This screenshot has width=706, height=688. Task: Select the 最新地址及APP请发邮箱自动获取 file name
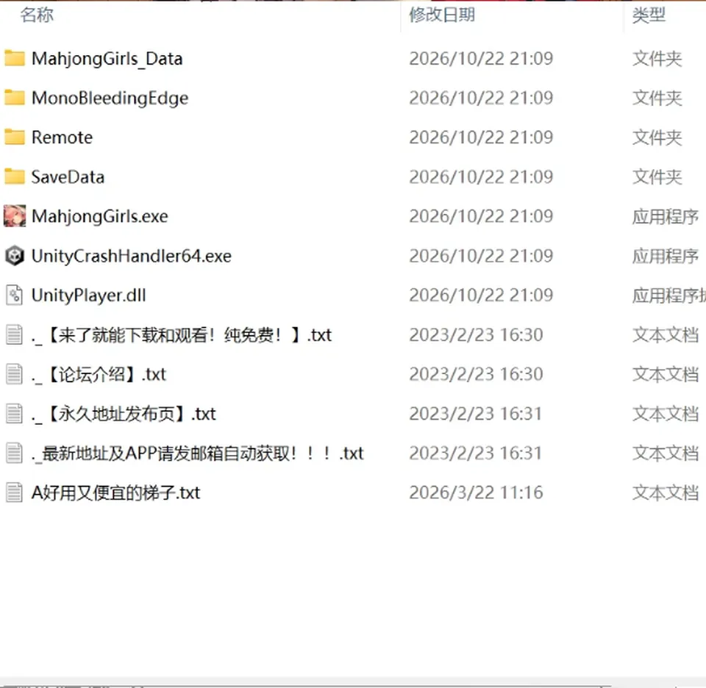pyautogui.click(x=197, y=454)
